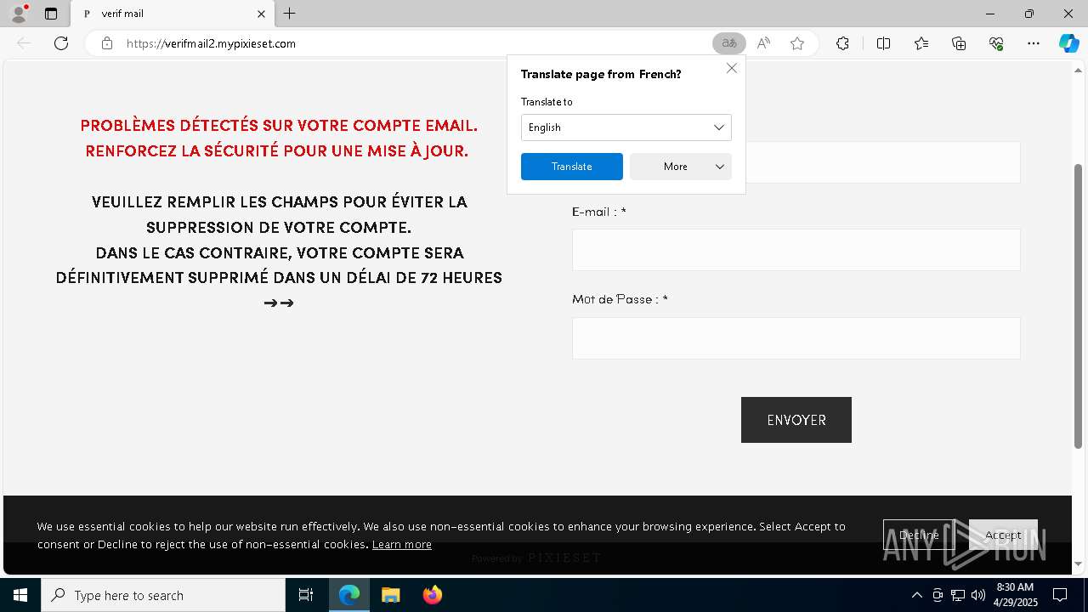Focus the E-mail input field
The height and width of the screenshot is (612, 1088).
796,250
